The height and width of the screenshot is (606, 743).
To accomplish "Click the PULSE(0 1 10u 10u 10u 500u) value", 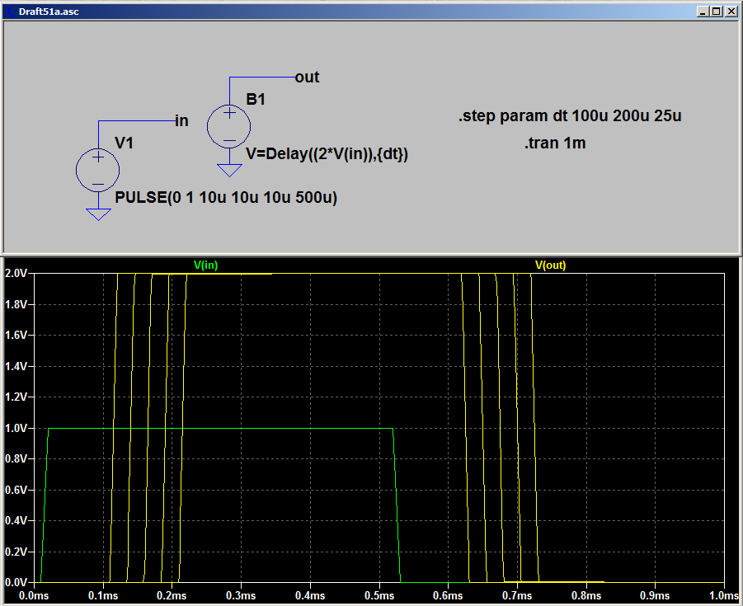I will coord(226,197).
